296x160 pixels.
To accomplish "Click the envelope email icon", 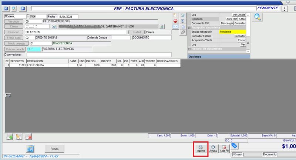I will tap(175, 27).
